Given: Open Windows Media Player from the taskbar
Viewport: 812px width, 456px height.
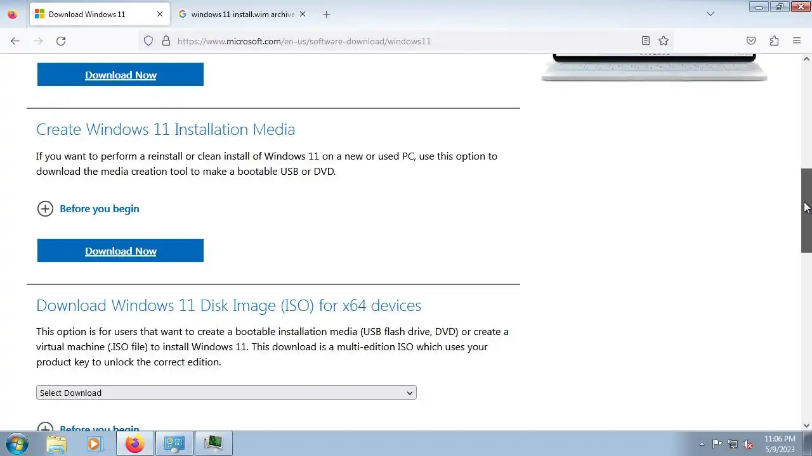Looking at the screenshot, I should 94,443.
